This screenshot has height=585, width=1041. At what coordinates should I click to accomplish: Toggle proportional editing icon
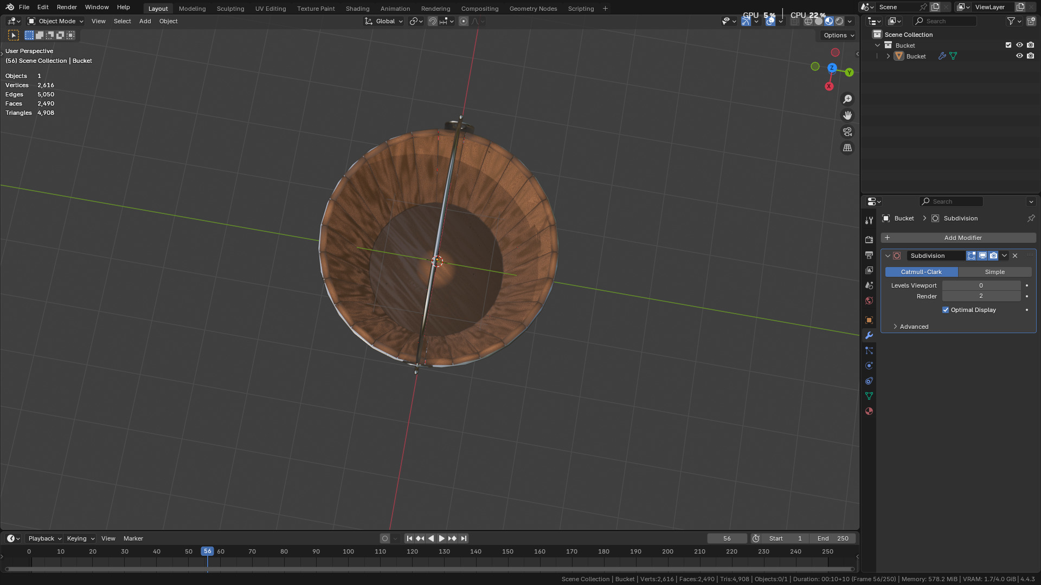tap(463, 21)
